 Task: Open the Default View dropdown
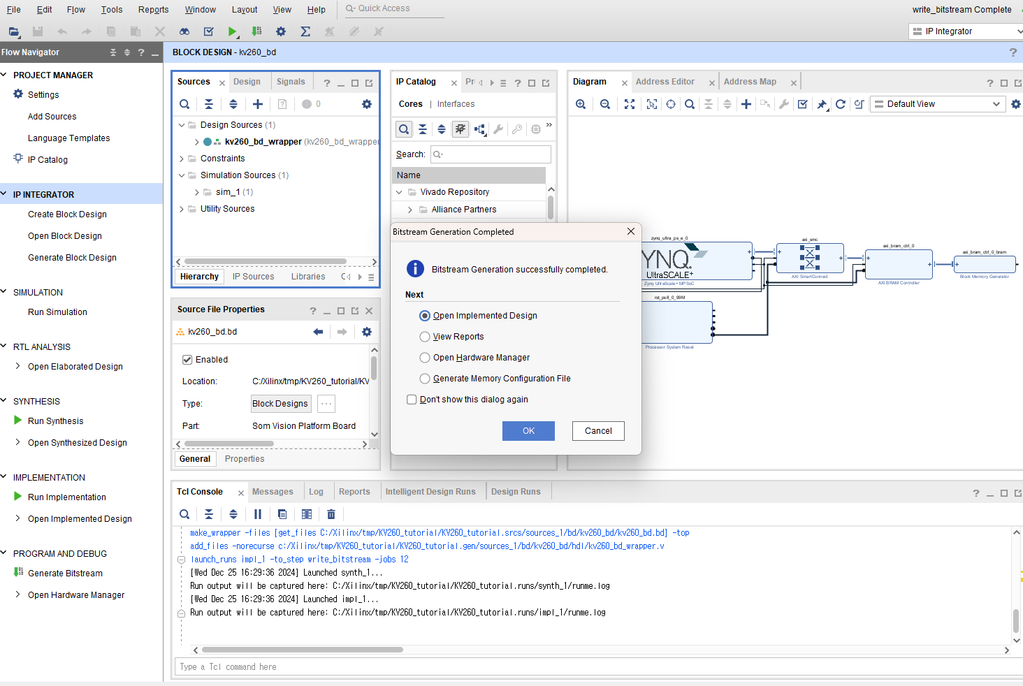937,104
